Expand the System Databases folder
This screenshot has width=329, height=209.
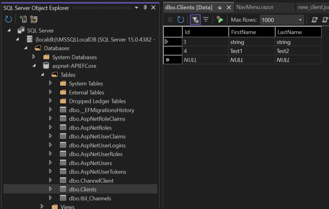click(34, 57)
